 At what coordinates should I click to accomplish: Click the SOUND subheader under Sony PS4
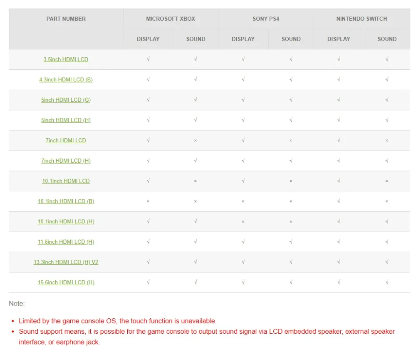pos(291,39)
